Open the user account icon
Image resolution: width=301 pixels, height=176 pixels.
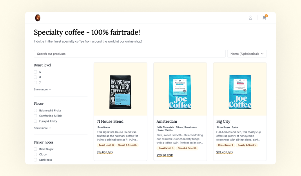coord(250,18)
